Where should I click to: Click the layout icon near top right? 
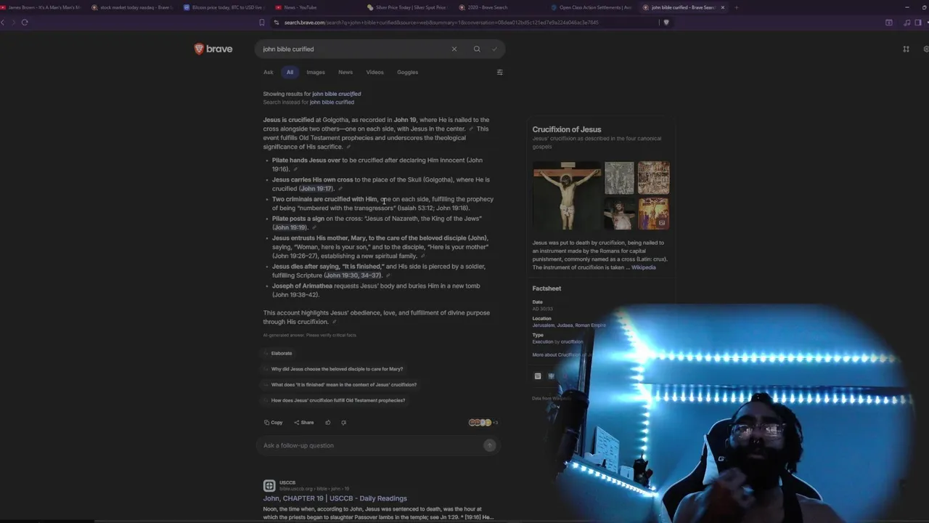pyautogui.click(x=906, y=49)
